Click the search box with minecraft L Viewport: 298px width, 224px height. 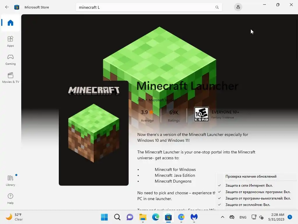point(149,7)
